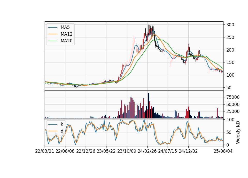Select the 22/08/08 date label
Image resolution: width=248 pixels, height=178 pixels.
pos(65,151)
